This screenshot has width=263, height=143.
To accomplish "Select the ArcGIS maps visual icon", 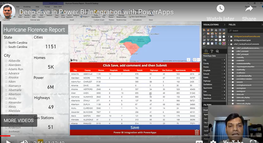I will click(x=220, y=43).
